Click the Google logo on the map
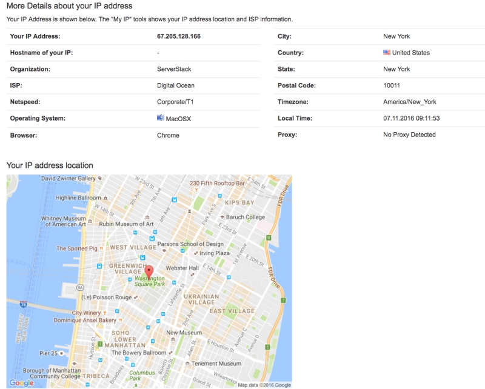 click(21, 383)
